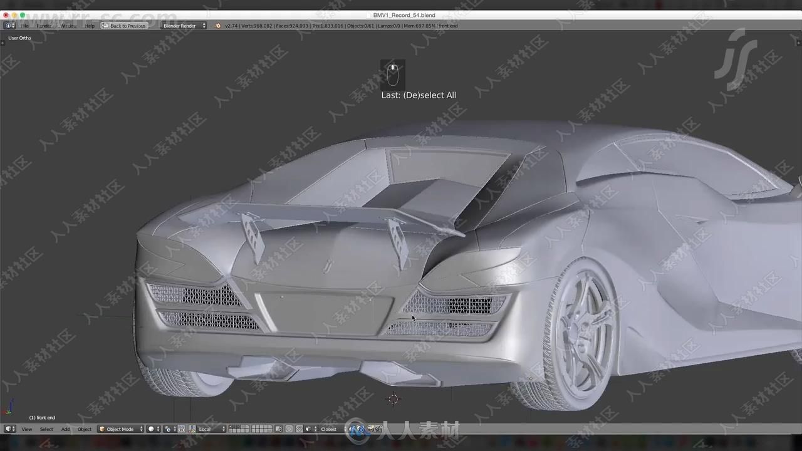Click the OpenGL render animation clapper icon

(x=378, y=429)
